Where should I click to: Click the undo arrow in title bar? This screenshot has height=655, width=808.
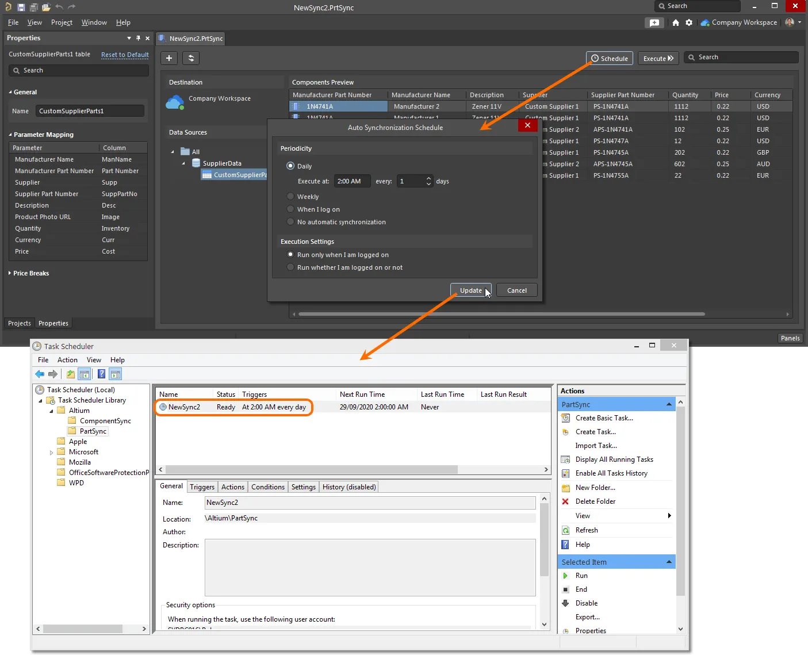point(59,7)
